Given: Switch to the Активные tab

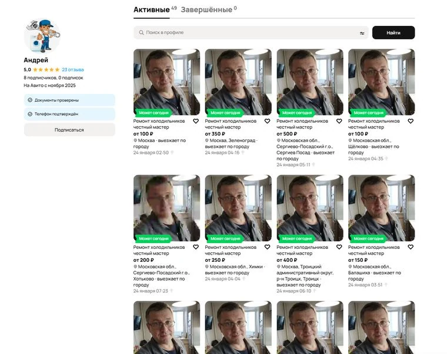Looking at the screenshot, I should point(152,9).
